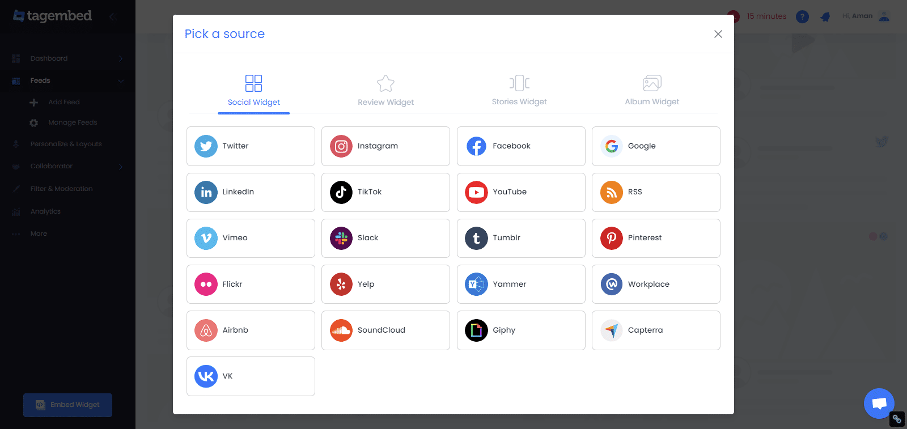907x429 pixels.
Task: Open the live chat bubble
Action: coord(879,403)
